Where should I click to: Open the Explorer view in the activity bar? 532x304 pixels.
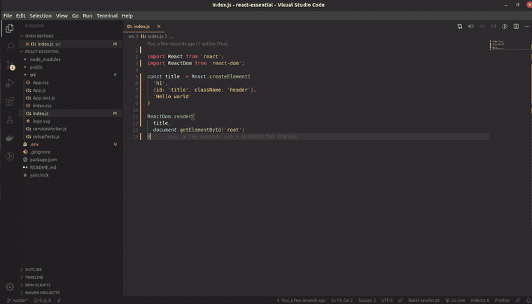tap(10, 29)
